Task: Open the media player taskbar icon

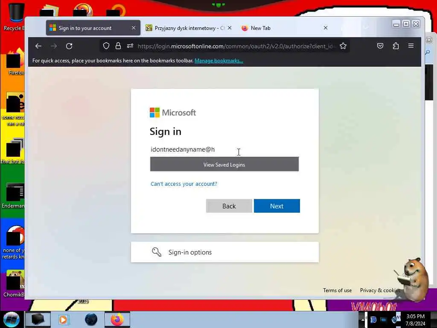Action: click(63, 319)
